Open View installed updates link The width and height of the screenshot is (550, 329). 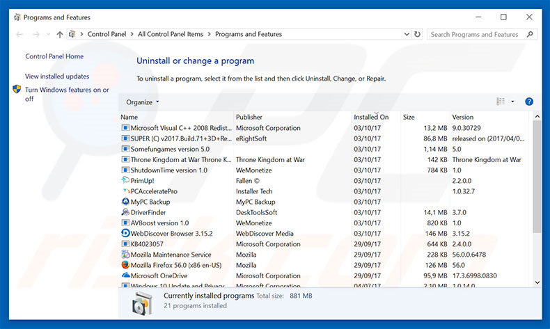point(57,77)
